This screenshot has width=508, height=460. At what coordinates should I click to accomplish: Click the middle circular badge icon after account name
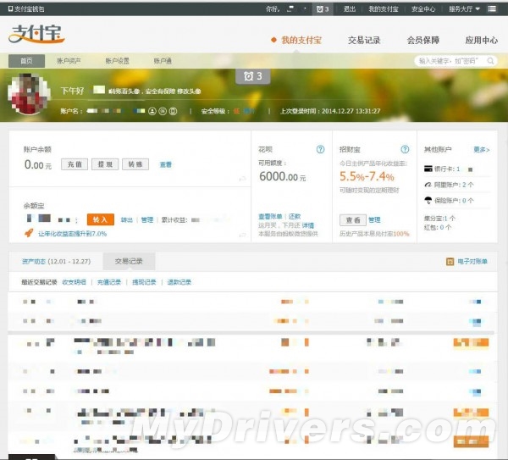point(163,111)
